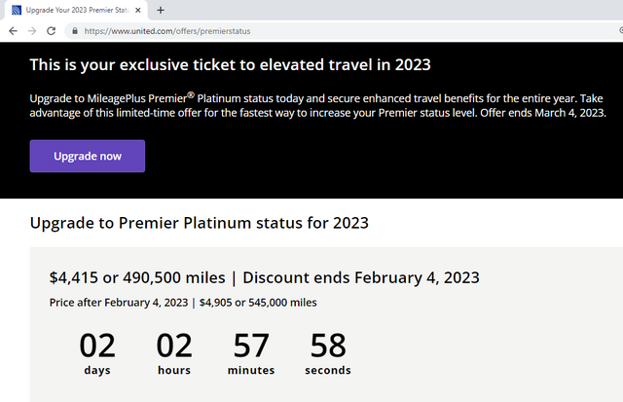This screenshot has height=402, width=623.
Task: View site info via the padlock icon
Action: pyautogui.click(x=75, y=30)
